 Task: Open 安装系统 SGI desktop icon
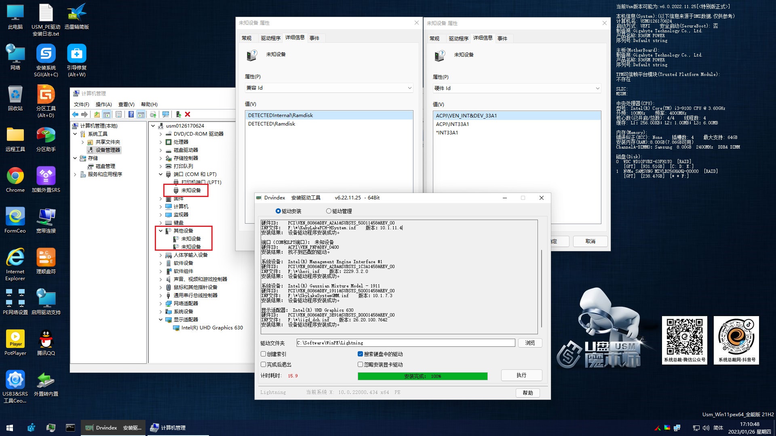(46, 61)
